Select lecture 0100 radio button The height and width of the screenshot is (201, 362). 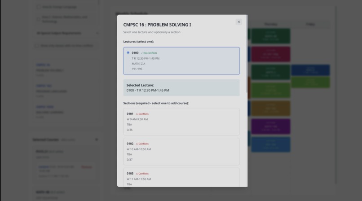128,52
